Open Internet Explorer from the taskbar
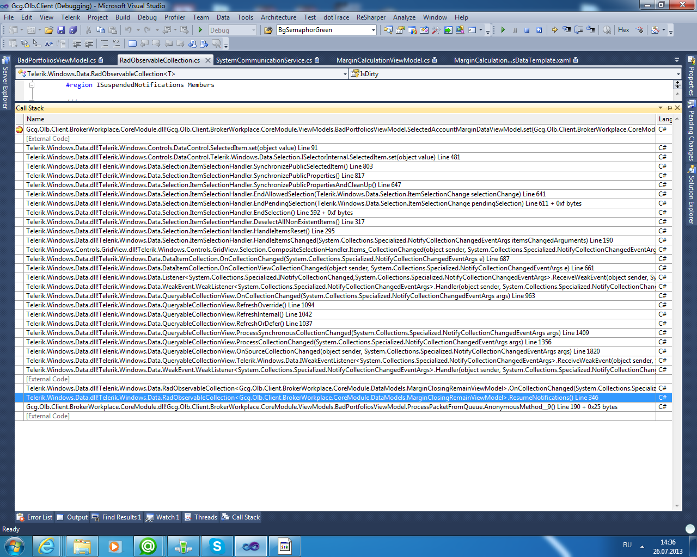The width and height of the screenshot is (697, 557). [47, 546]
